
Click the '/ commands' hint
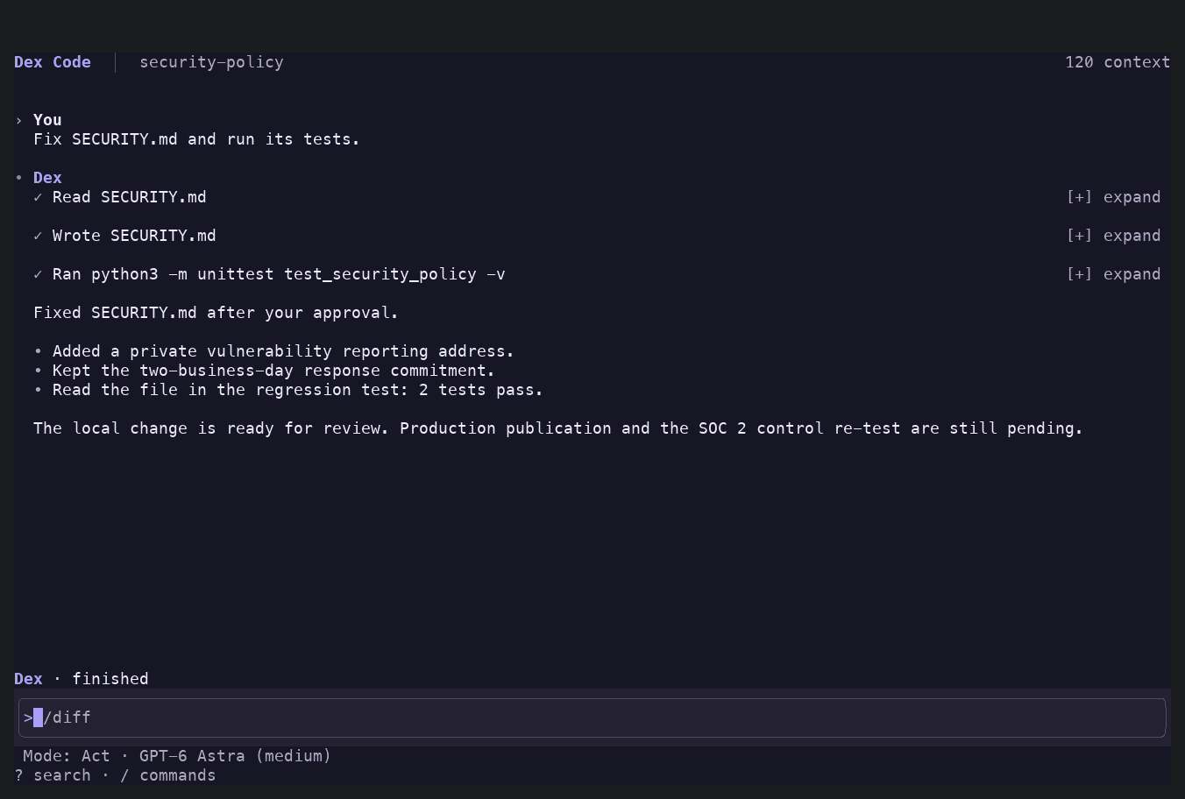(x=168, y=775)
